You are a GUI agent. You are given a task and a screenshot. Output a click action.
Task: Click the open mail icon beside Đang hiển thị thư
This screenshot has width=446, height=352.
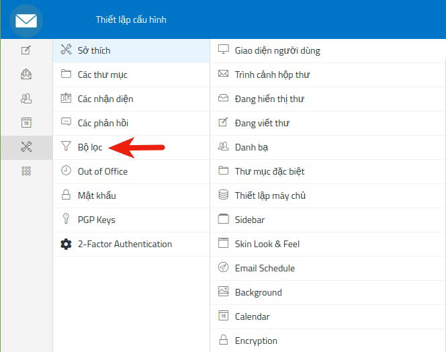pyautogui.click(x=223, y=98)
